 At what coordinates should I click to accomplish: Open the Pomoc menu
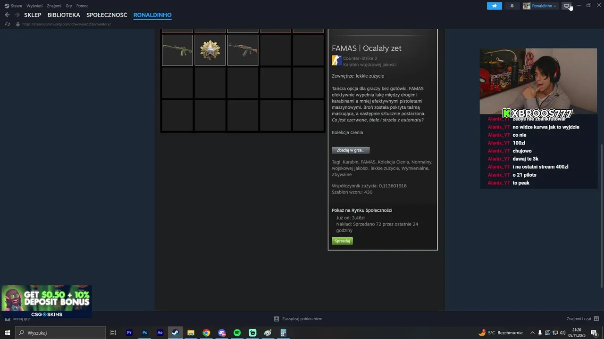point(82,6)
